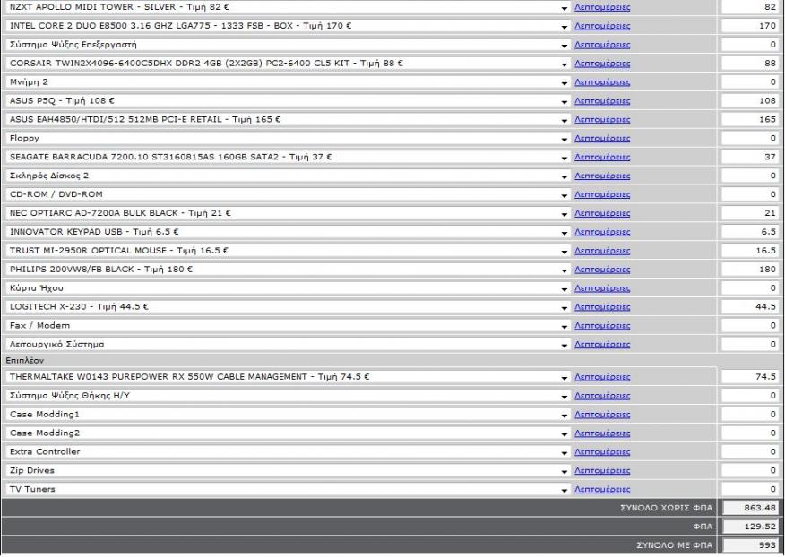Expand the Case Modding2 dropdown
Viewport: 785px width, 557px height.
coord(287,433)
